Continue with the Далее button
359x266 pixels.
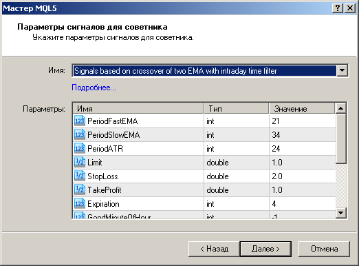(x=265, y=249)
